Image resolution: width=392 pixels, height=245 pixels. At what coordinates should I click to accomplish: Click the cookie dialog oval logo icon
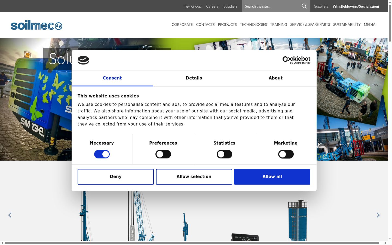pyautogui.click(x=83, y=60)
